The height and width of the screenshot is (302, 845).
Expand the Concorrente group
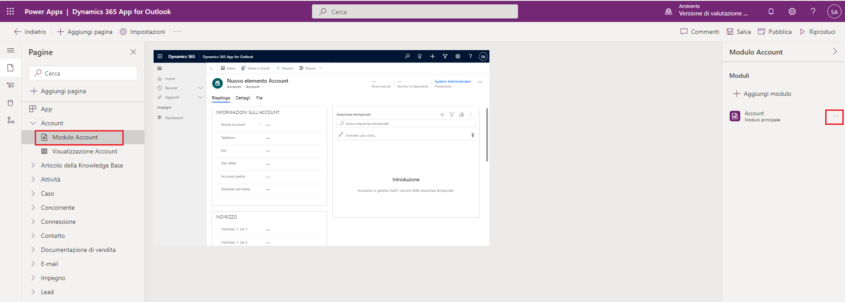(x=33, y=207)
